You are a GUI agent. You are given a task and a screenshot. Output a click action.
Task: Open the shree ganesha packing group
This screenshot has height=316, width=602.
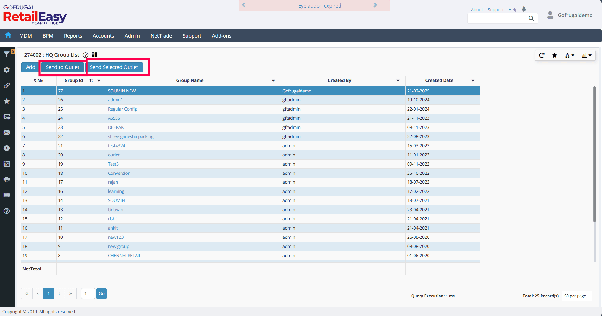[131, 136]
